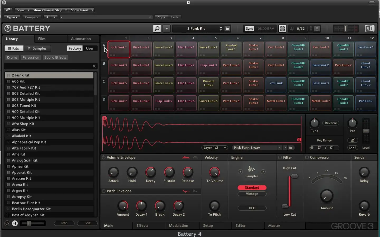Image resolution: width=380 pixels, height=237 pixels.
Task: Click the L/R channel swap button
Action: pyautogui.click(x=353, y=148)
